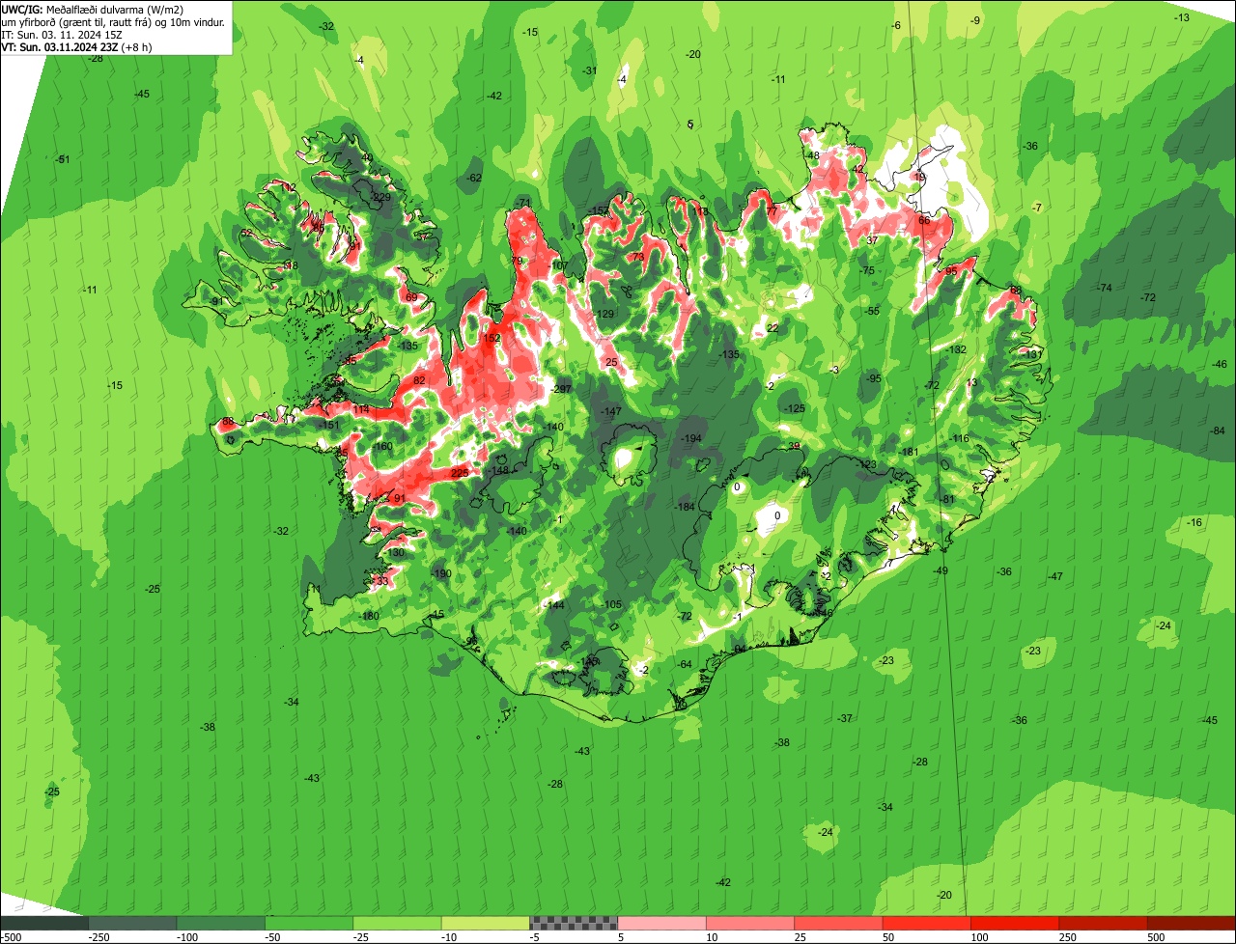Viewport: 1236px width, 944px height.
Task: Click the 'IT: Sun. 03. 11. 2024 15Z' line
Action: click(60, 35)
